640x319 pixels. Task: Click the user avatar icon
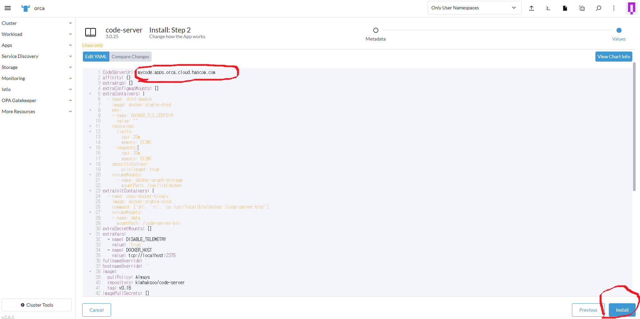click(x=631, y=8)
